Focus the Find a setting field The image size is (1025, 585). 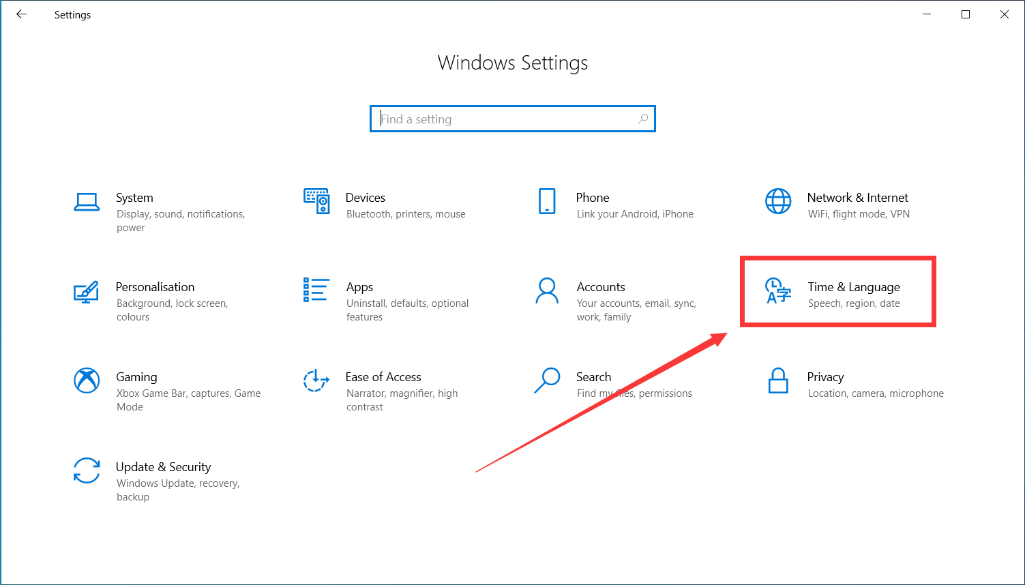tap(505, 119)
